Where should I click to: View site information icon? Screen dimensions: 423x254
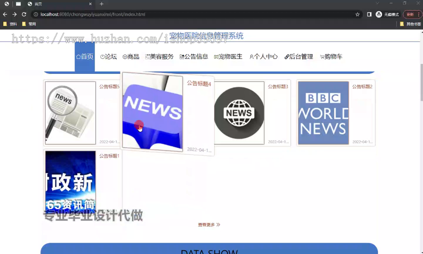[x=36, y=14]
